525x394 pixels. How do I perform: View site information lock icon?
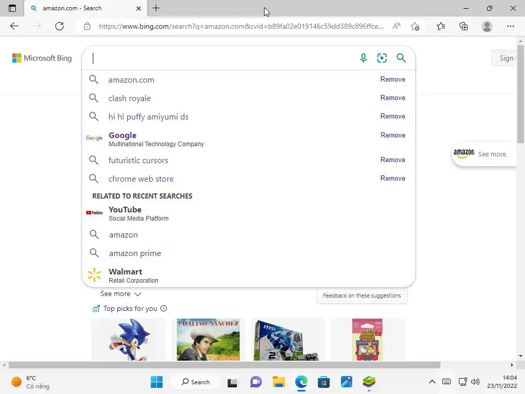(87, 26)
